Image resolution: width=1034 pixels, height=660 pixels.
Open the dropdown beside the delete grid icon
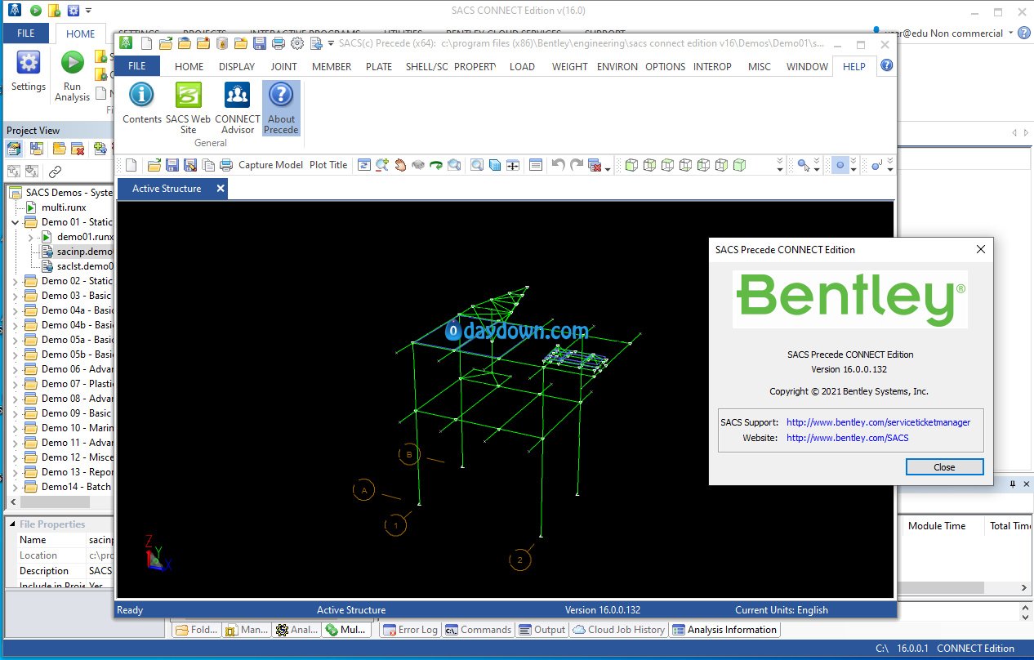(608, 168)
